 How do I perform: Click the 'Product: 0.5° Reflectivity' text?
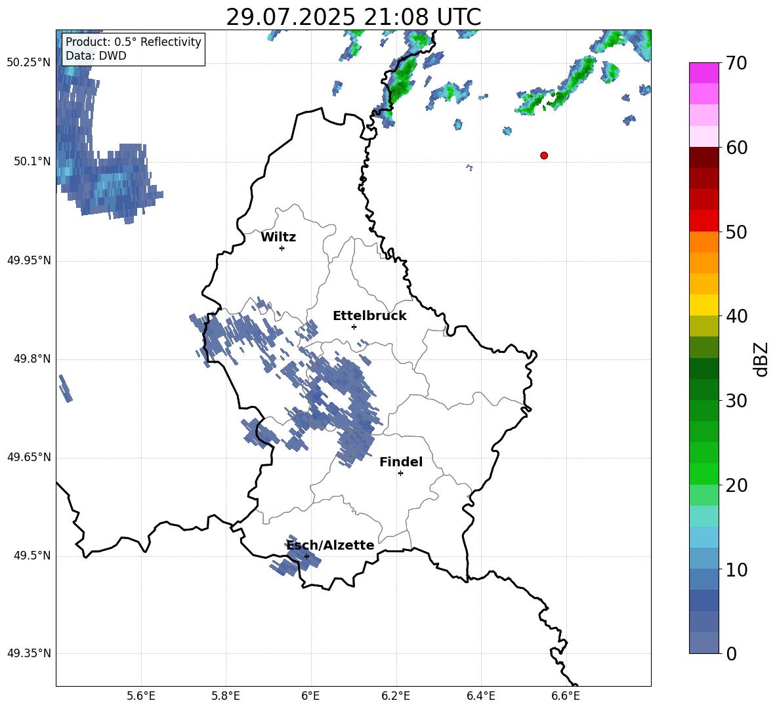[x=133, y=42]
